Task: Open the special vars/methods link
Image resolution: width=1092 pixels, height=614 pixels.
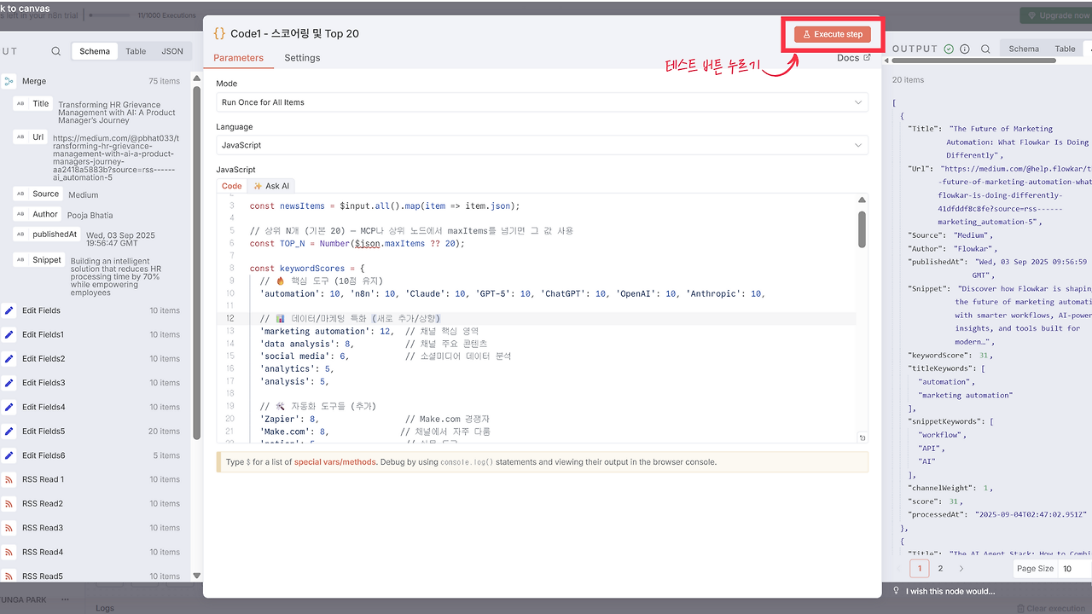Action: point(335,462)
